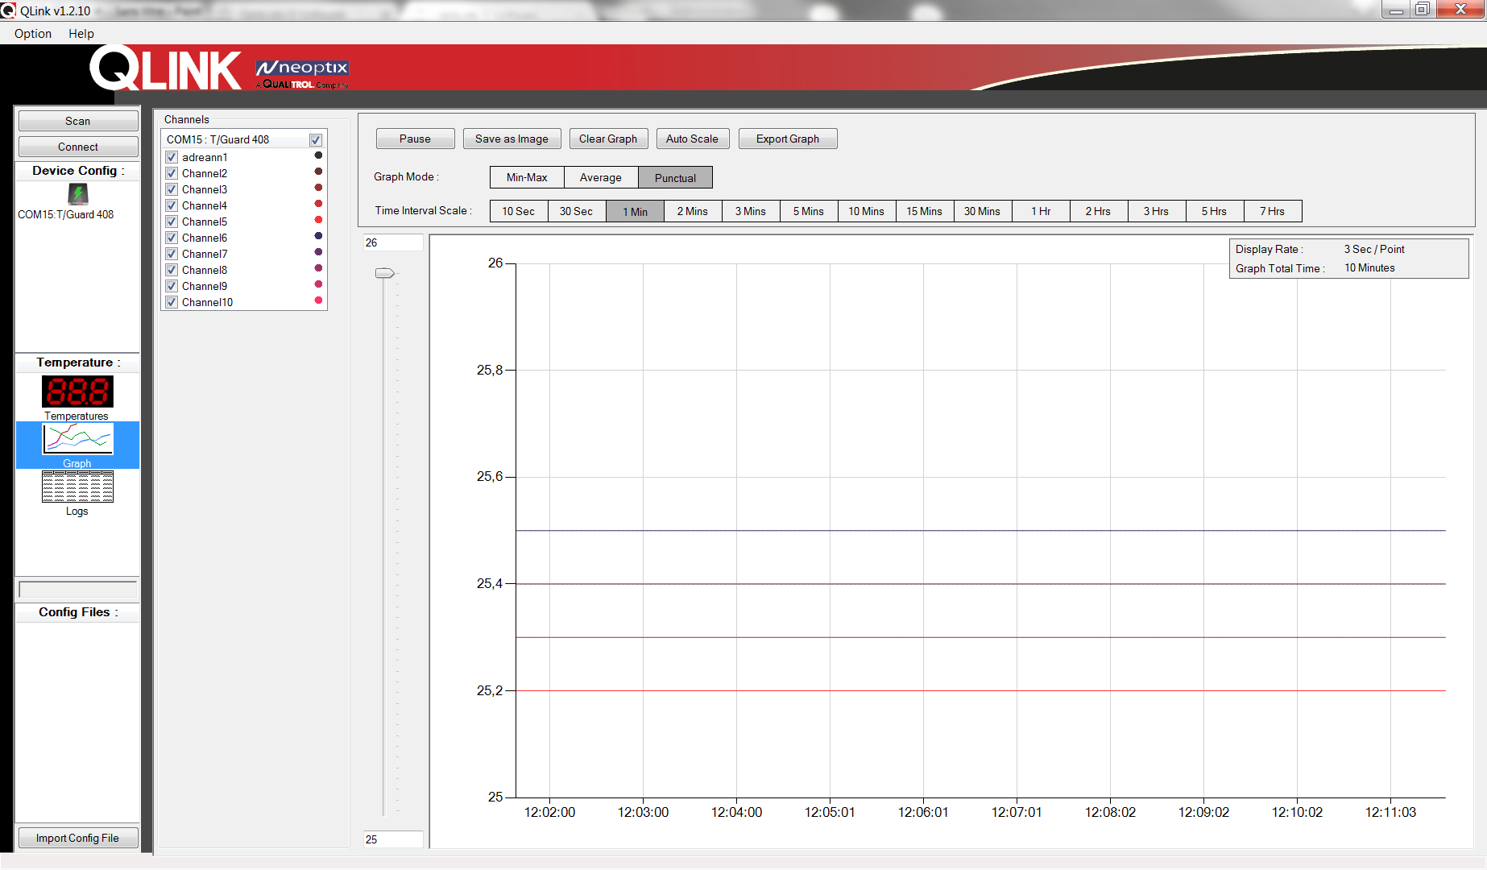The image size is (1487, 870).
Task: Open the Logs table icon
Action: click(77, 487)
